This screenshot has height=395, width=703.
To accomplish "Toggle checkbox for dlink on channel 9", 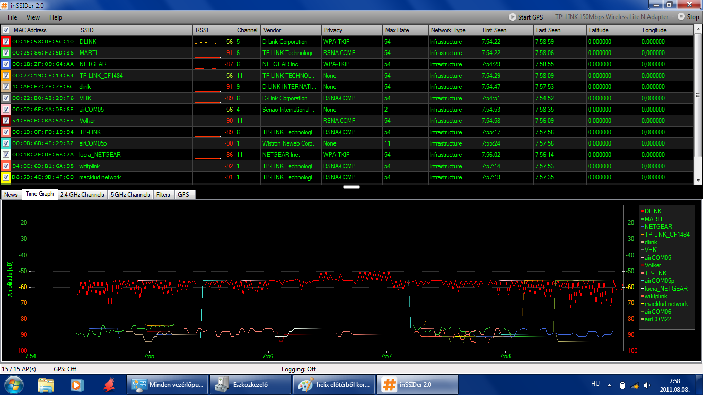I will click(6, 87).
